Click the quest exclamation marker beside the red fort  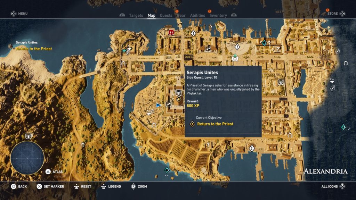tap(193, 33)
